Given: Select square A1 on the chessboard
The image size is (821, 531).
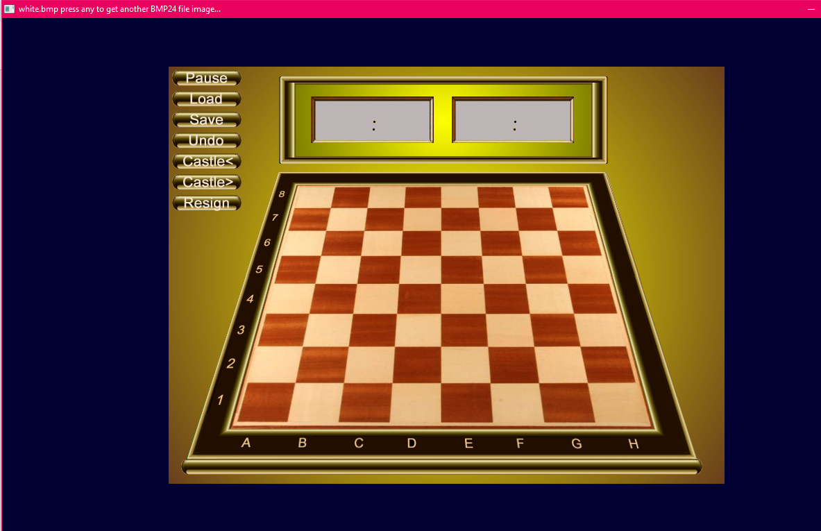Looking at the screenshot, I should point(264,402).
